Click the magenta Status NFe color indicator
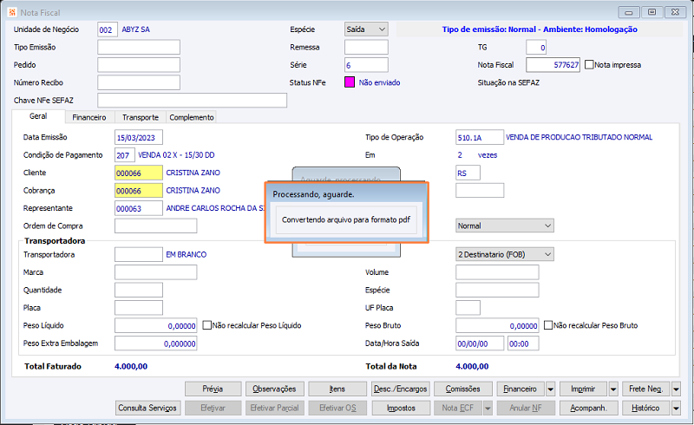The width and height of the screenshot is (694, 425). point(350,82)
